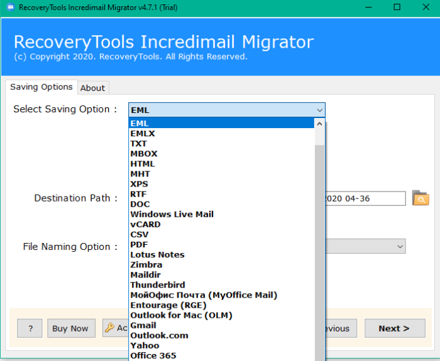Maximize the Incredimail Migrator window
Viewport: 440px width, 361px height.
click(397, 8)
